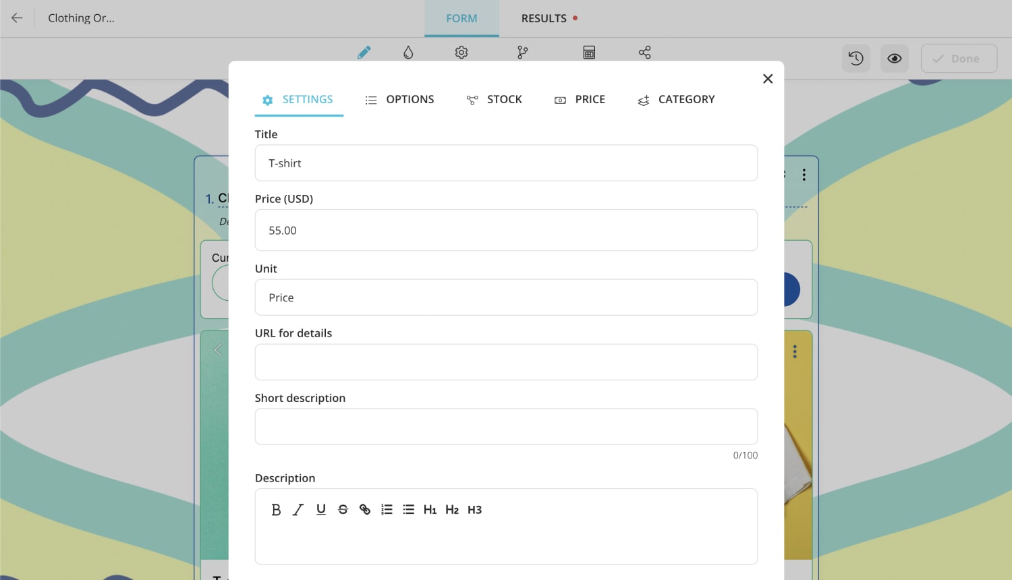Switch to the RESULTS tab
1012x580 pixels.
544,18
